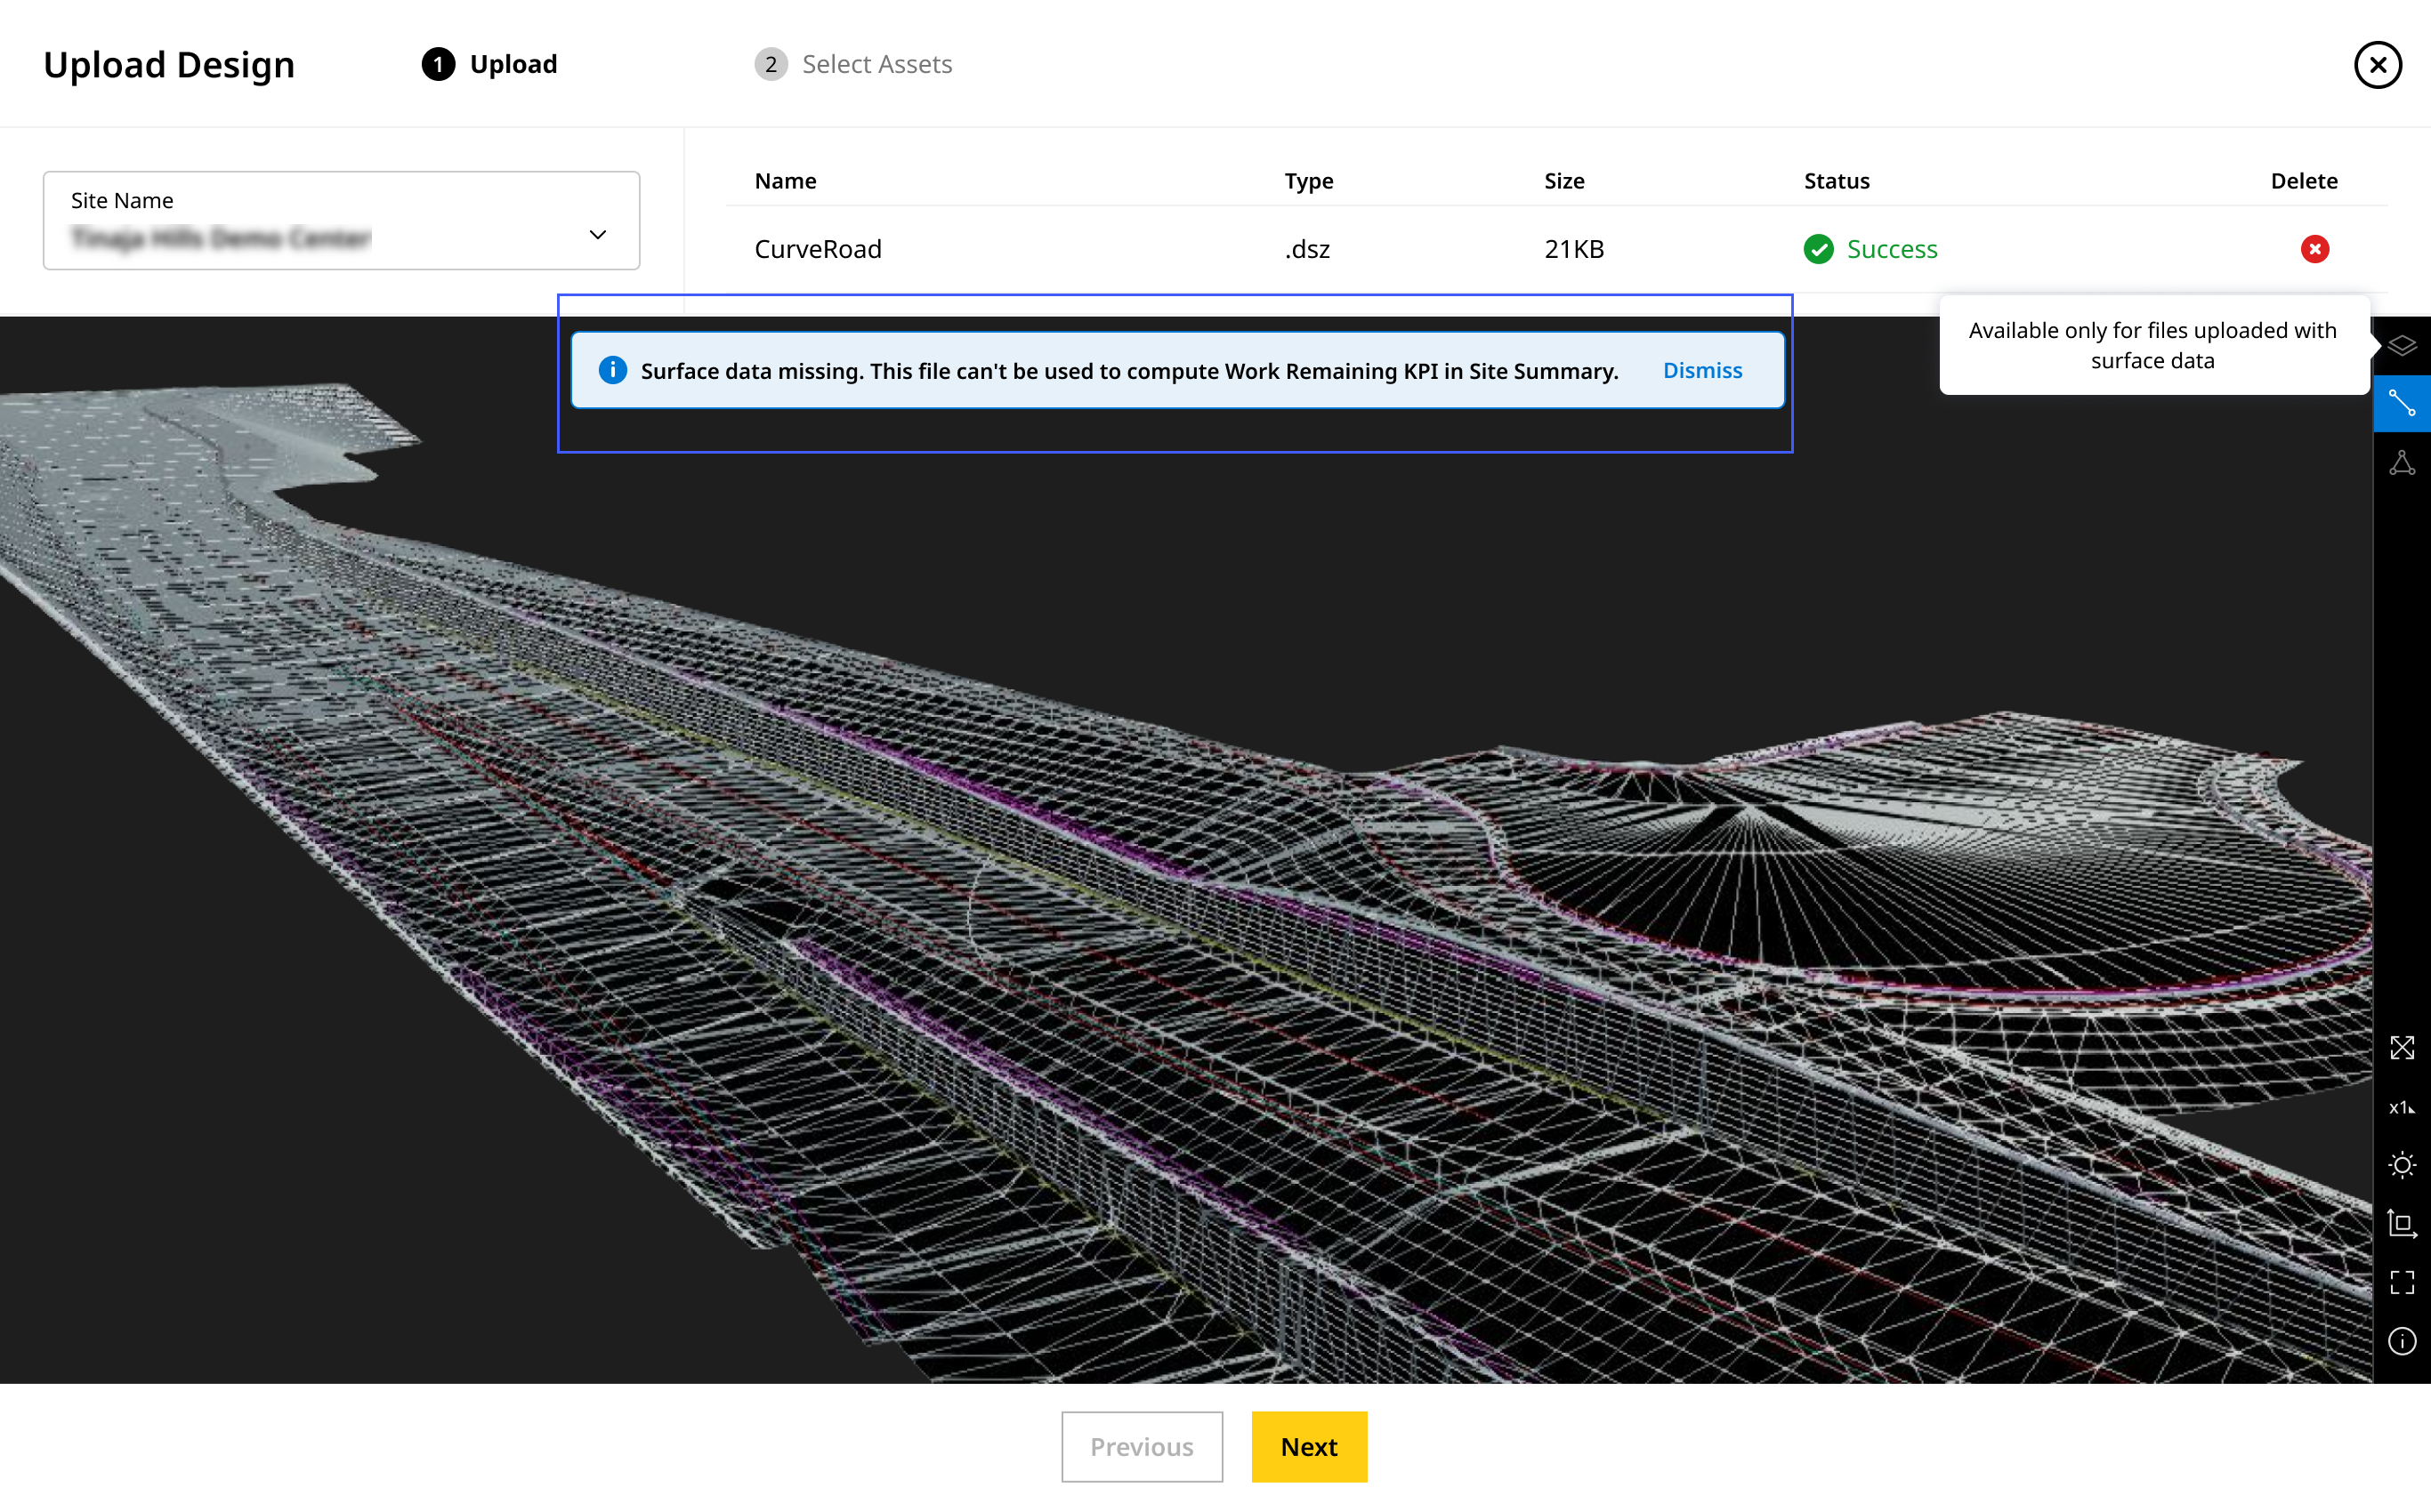Viewport: 2431px width, 1512px height.
Task: Click the Site Name dropdown chevron
Action: (x=597, y=235)
